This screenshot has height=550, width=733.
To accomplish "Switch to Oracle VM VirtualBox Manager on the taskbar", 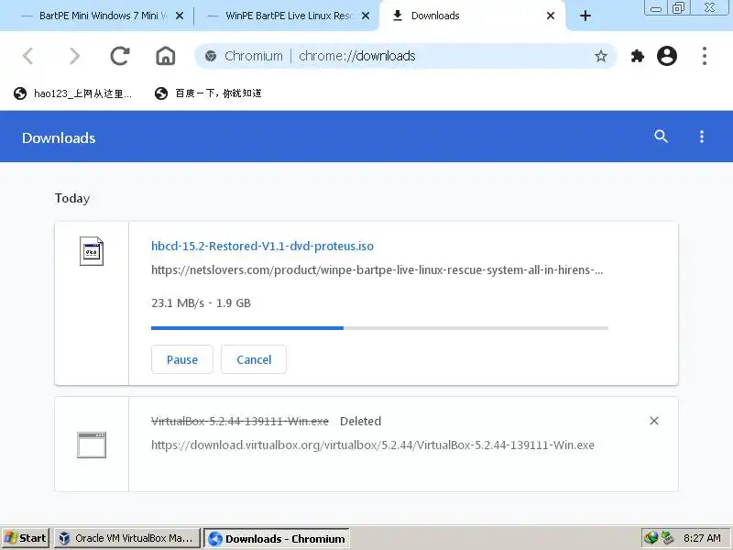I will (127, 538).
